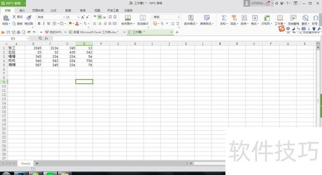Expand the font color dropdown arrow
Viewport: 322px width, 175px height.
click(x=80, y=24)
